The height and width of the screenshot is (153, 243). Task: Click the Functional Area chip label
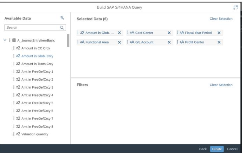pyautogui.click(x=97, y=42)
